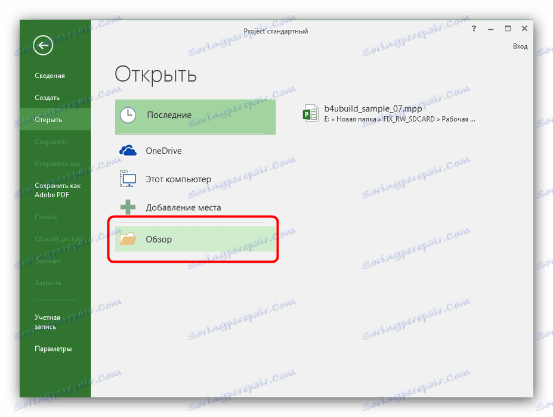Viewport: 553px width, 417px height.
Task: Click the greyed Сохранить как item
Action: (x=57, y=164)
